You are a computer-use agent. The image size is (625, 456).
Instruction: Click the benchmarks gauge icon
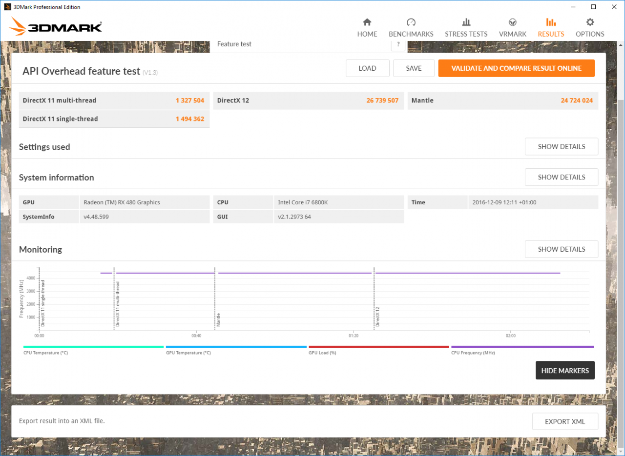[x=411, y=22]
